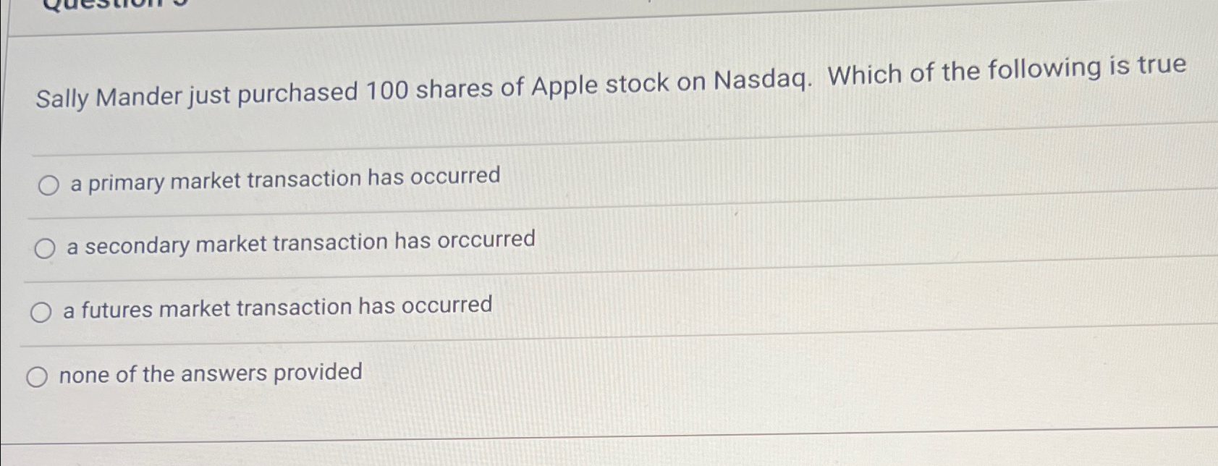
Task: Pick the "none of the answers provided" radio button
Action: point(37,376)
